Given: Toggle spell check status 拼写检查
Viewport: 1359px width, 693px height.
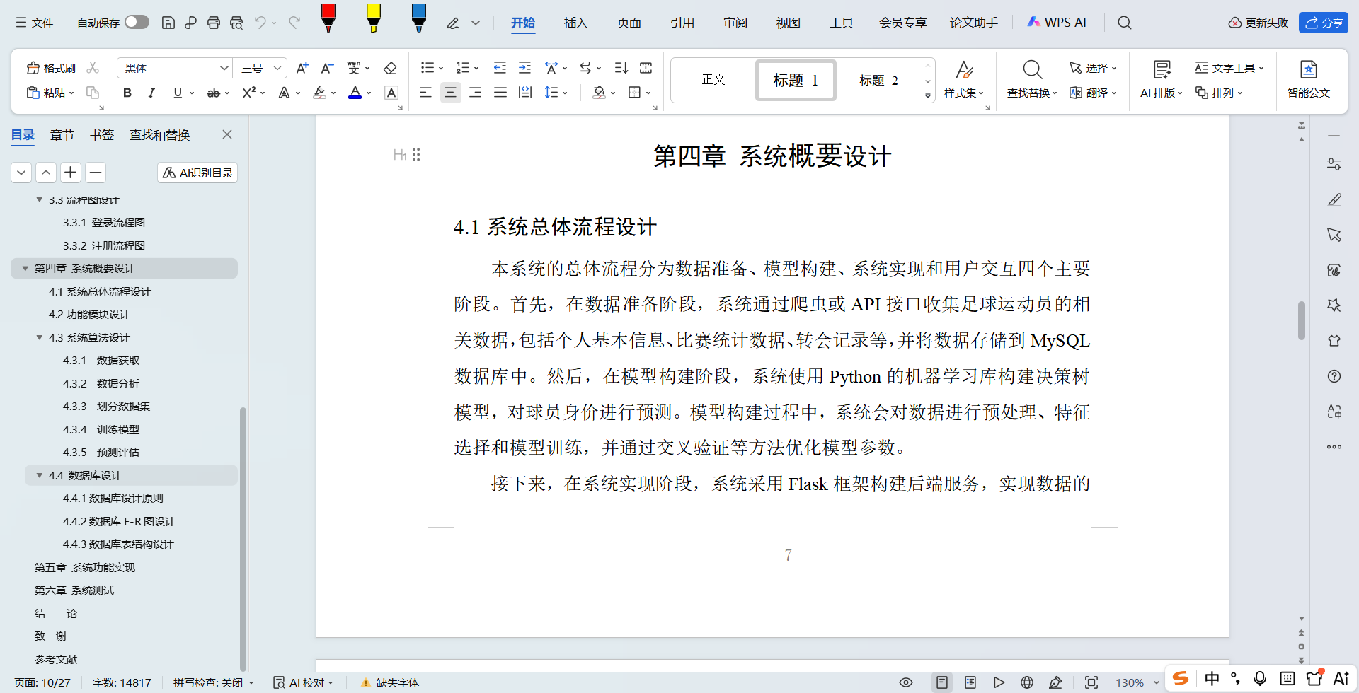Looking at the screenshot, I should click(213, 682).
